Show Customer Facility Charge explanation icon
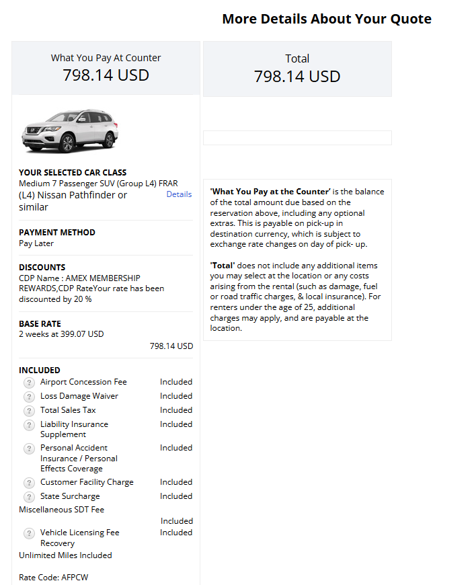The image size is (474, 585). click(x=29, y=483)
